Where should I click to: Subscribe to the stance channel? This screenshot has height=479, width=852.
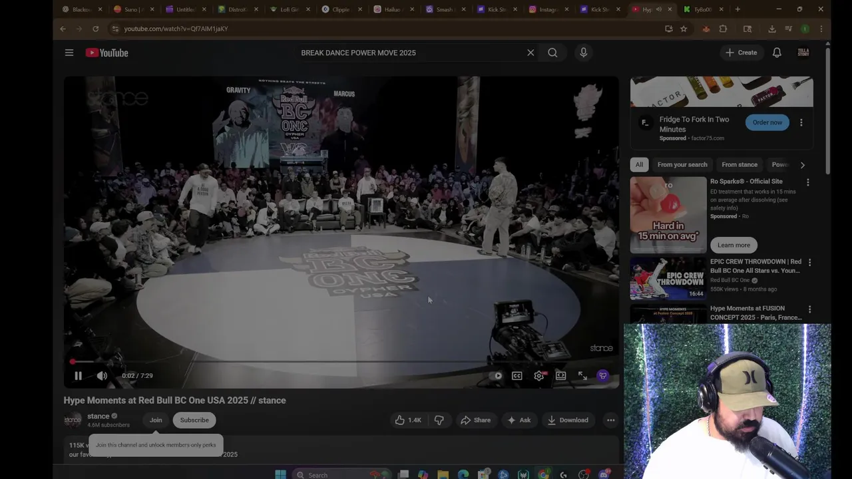(x=194, y=420)
